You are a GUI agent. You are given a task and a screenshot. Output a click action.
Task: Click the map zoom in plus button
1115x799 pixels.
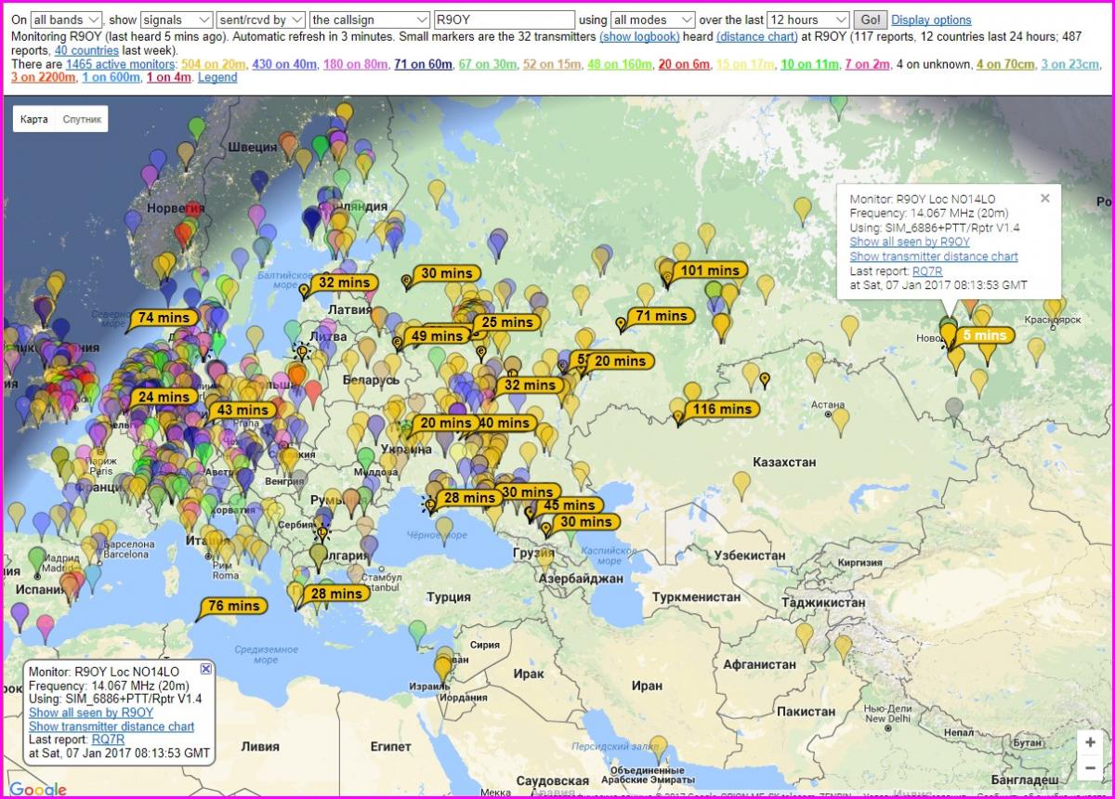pyautogui.click(x=1090, y=743)
